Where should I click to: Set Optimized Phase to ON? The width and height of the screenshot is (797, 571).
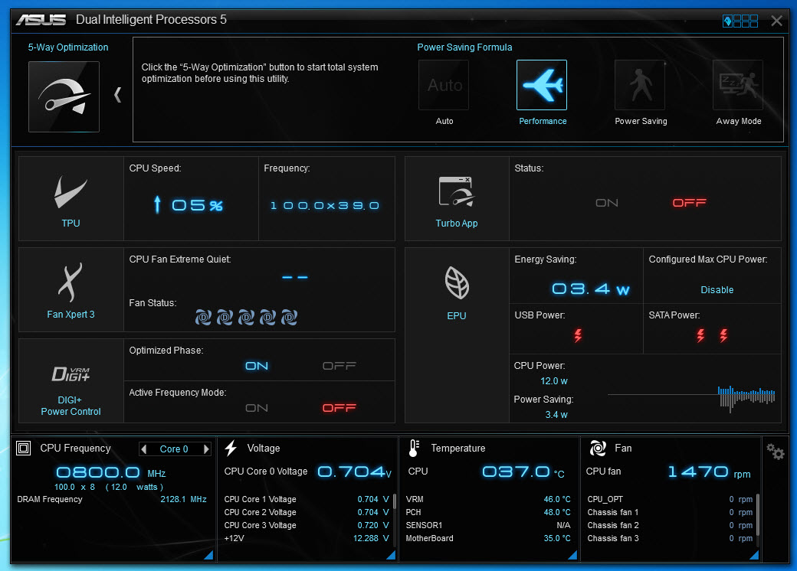[257, 366]
